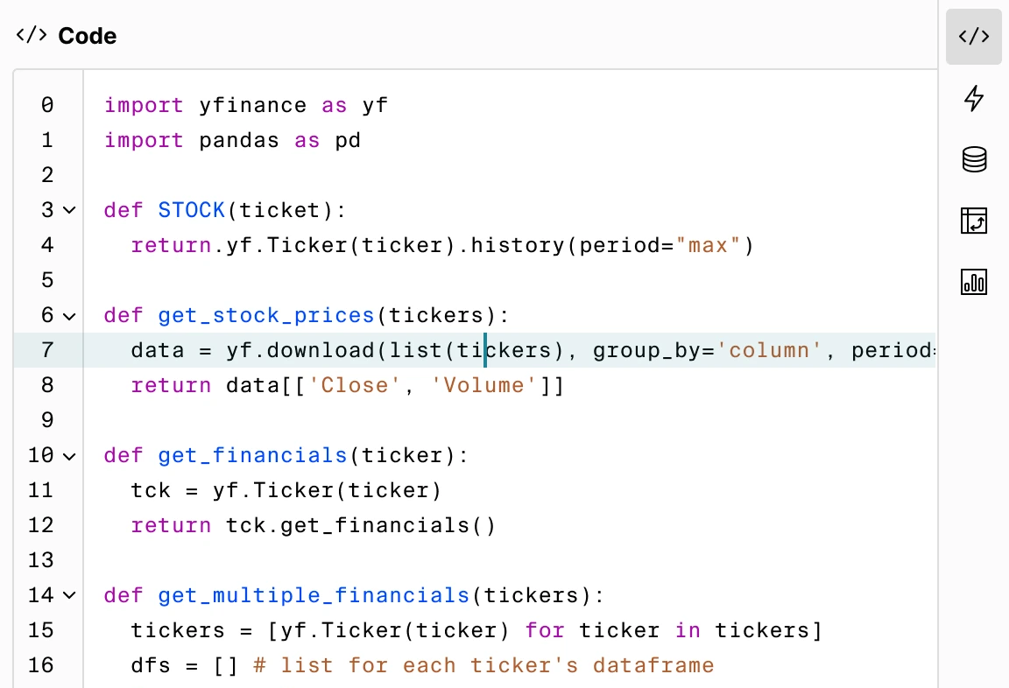Click the tck.get_financials() call on line 12

pos(361,525)
